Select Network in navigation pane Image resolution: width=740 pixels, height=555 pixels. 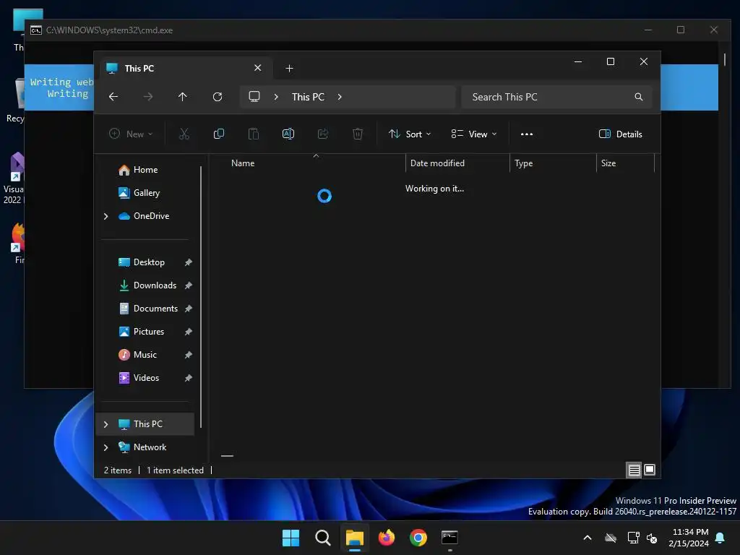tap(150, 447)
